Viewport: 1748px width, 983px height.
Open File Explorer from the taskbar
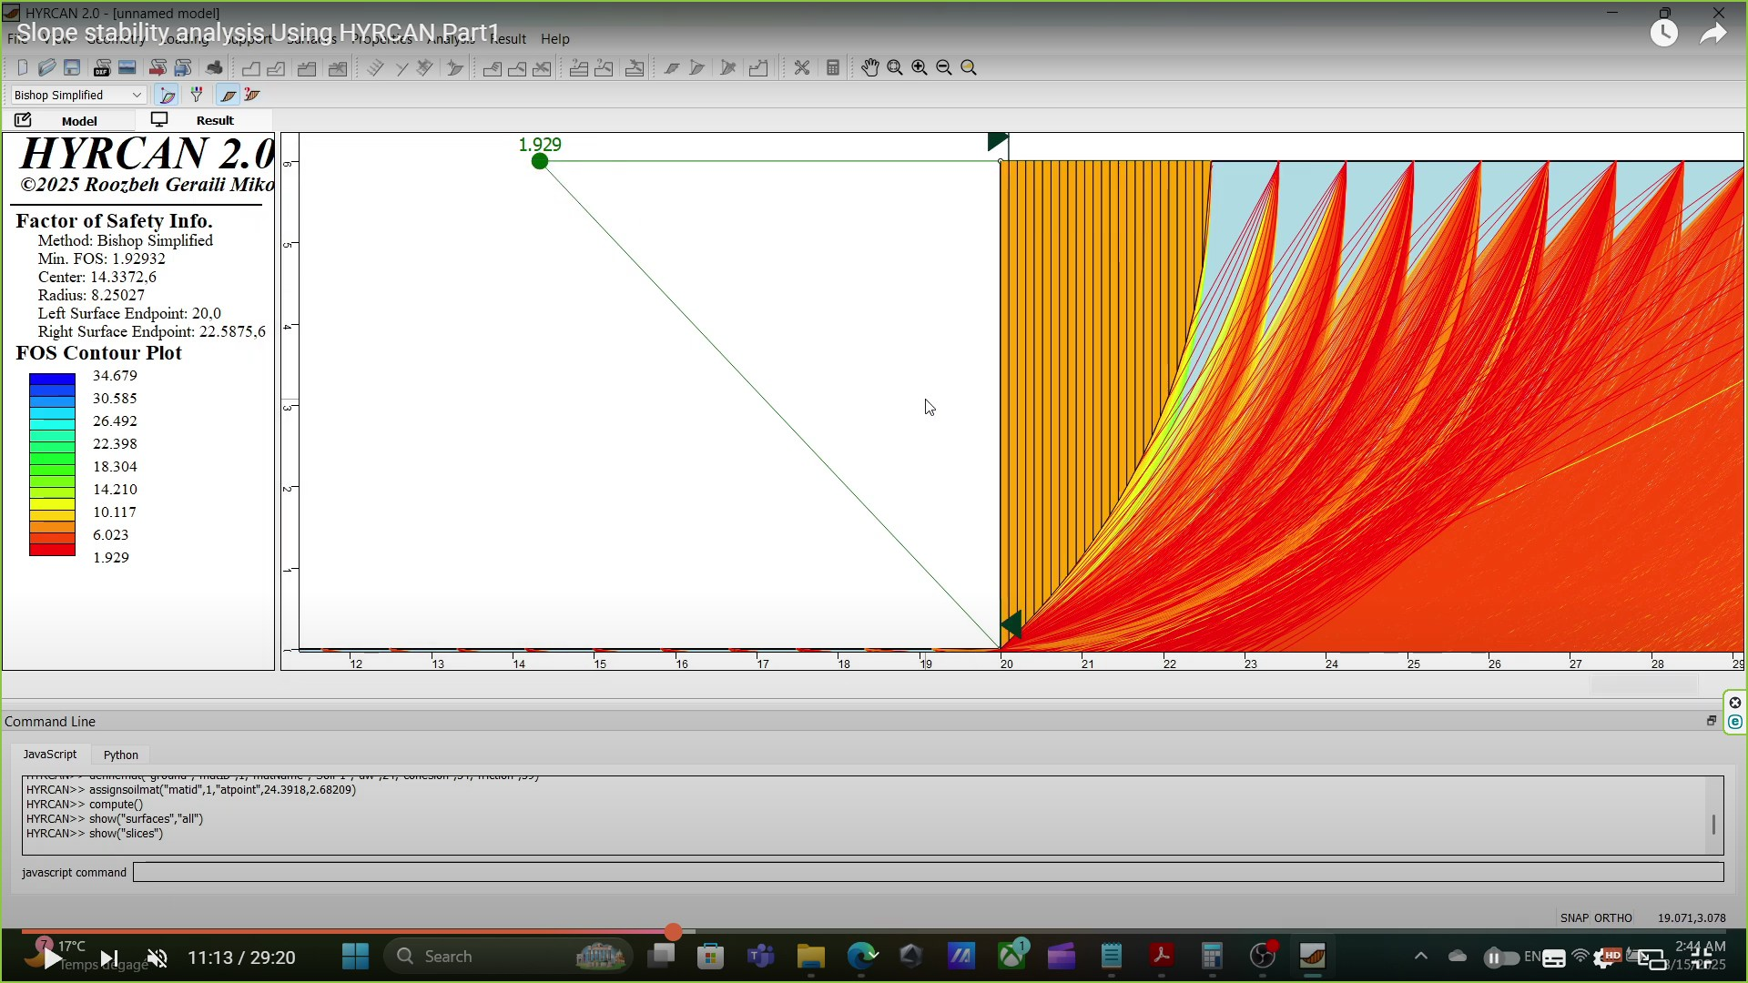point(810,957)
